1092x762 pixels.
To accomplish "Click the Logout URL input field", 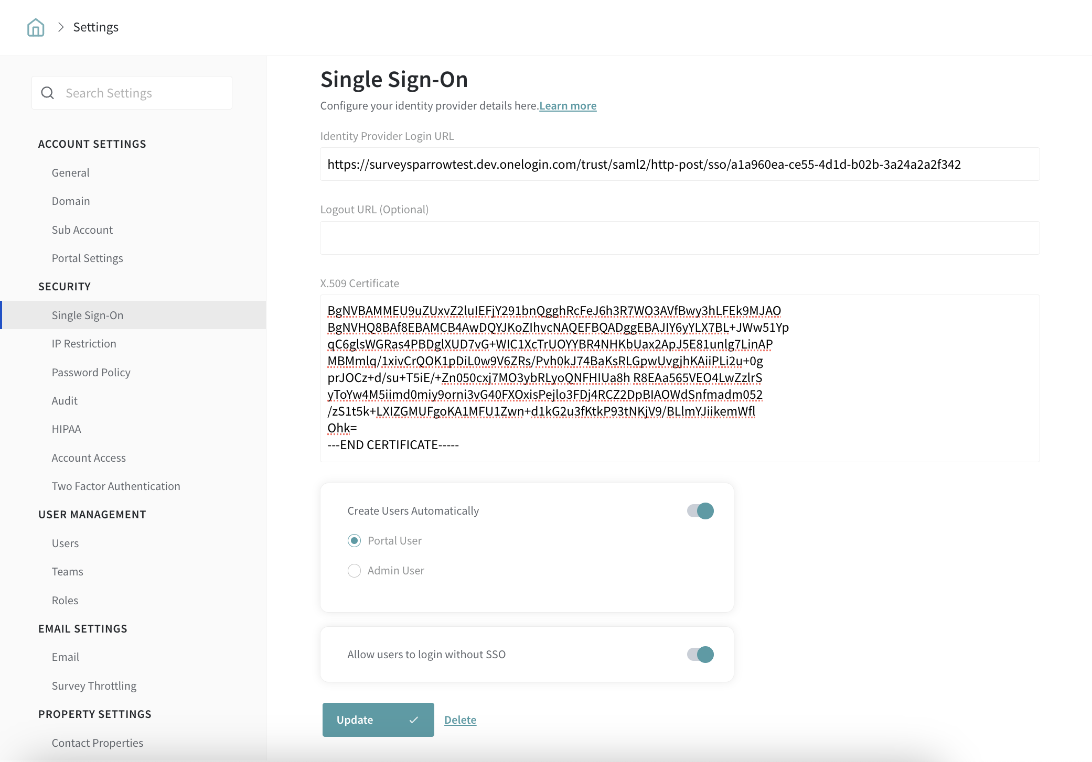I will tap(679, 238).
